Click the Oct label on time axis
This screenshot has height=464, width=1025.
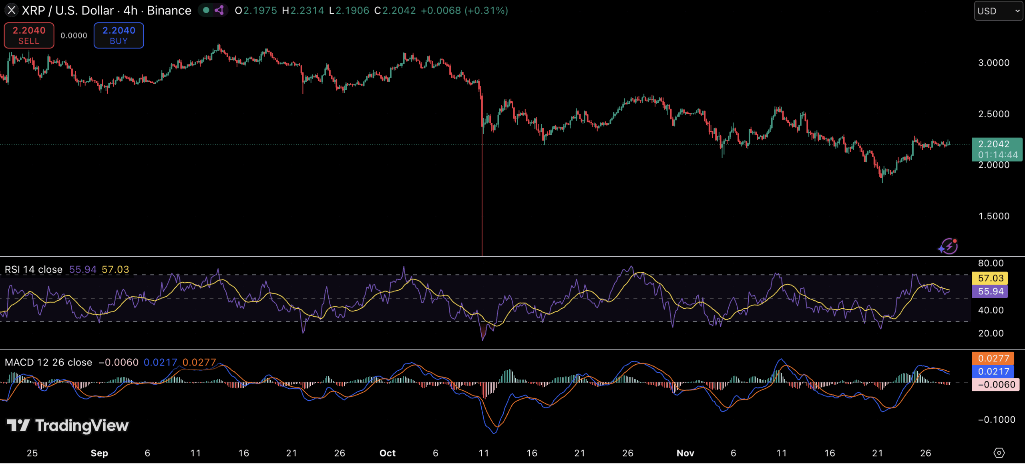(x=387, y=453)
